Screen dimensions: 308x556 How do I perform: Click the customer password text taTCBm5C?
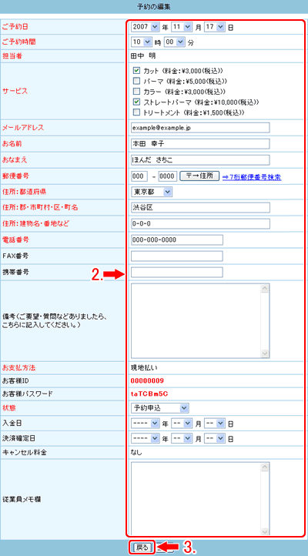click(x=149, y=394)
